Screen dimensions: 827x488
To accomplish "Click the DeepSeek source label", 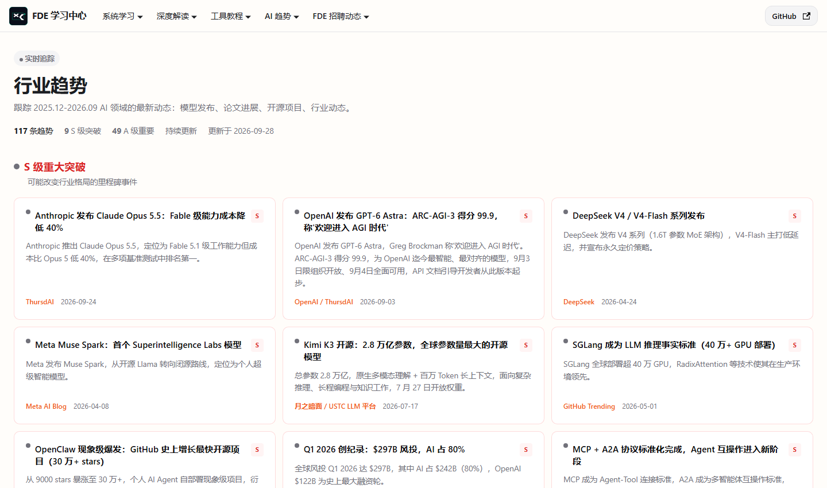I will coord(579,302).
